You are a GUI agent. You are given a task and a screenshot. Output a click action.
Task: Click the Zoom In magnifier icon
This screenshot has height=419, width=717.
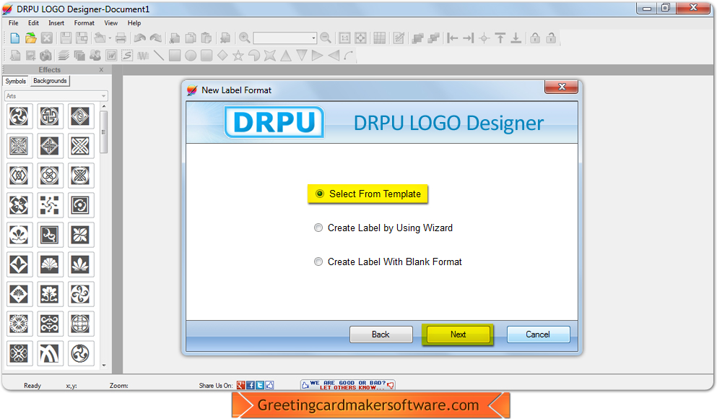click(x=245, y=38)
